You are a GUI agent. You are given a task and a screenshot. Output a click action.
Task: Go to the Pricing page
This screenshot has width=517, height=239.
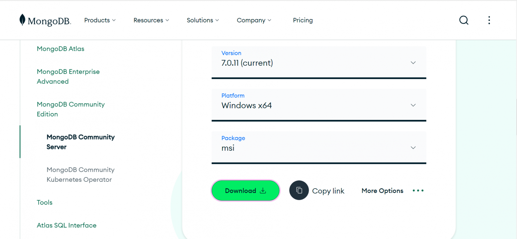(303, 20)
